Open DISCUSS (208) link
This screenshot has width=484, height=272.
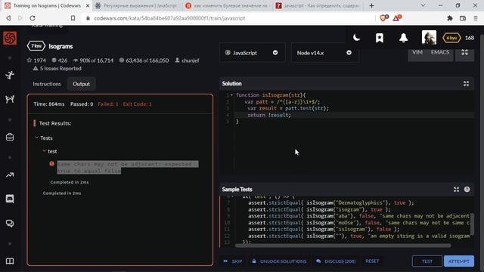click(336, 261)
